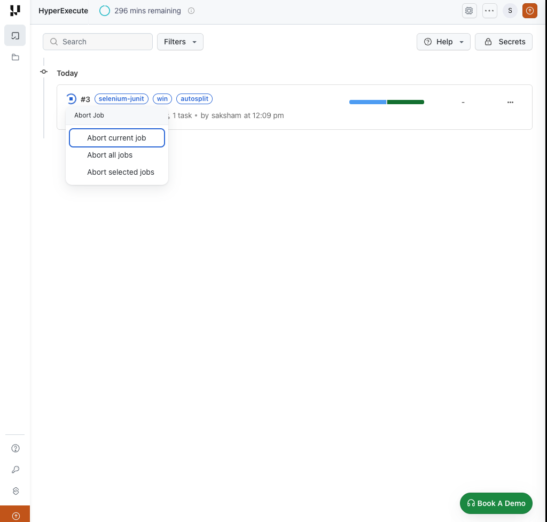Click the orange upgrade icon in the header

click(529, 11)
